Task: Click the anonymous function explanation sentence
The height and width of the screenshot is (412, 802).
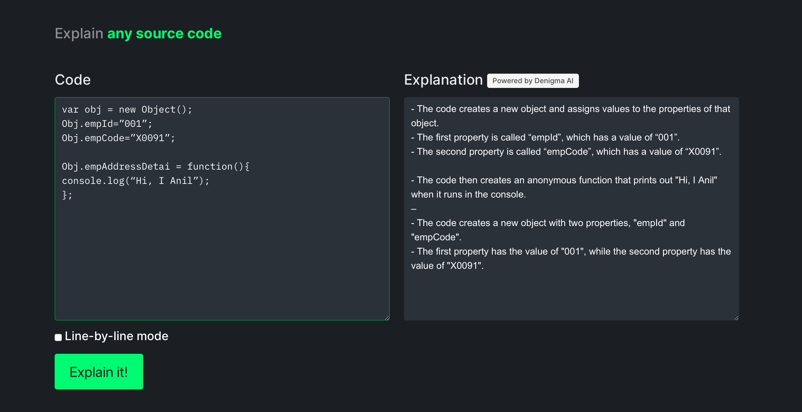Action: (x=563, y=180)
